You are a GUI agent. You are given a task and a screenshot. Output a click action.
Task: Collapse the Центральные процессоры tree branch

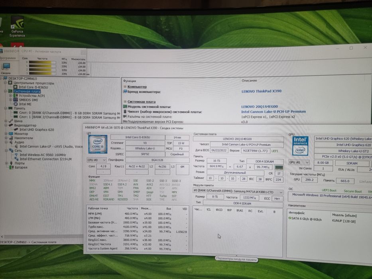[5, 83]
